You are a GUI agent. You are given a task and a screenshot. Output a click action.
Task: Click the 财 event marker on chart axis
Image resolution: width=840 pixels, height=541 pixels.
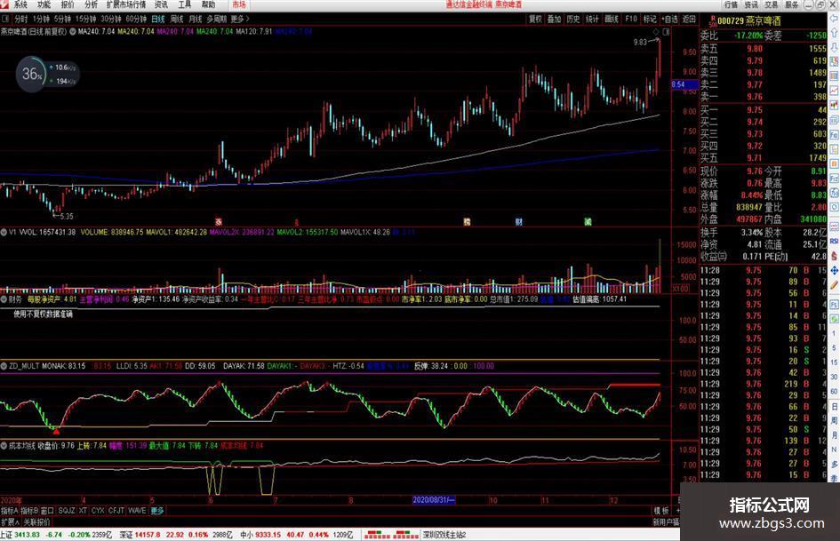point(518,221)
